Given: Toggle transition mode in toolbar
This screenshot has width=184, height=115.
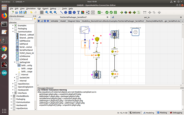Looking at the screenshot, I should click(x=93, y=12).
